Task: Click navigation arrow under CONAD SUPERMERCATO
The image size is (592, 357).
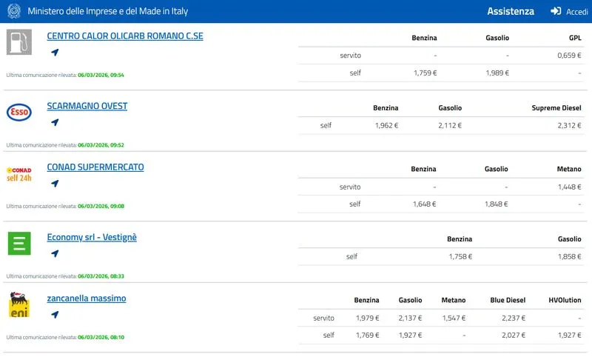Action: click(55, 184)
